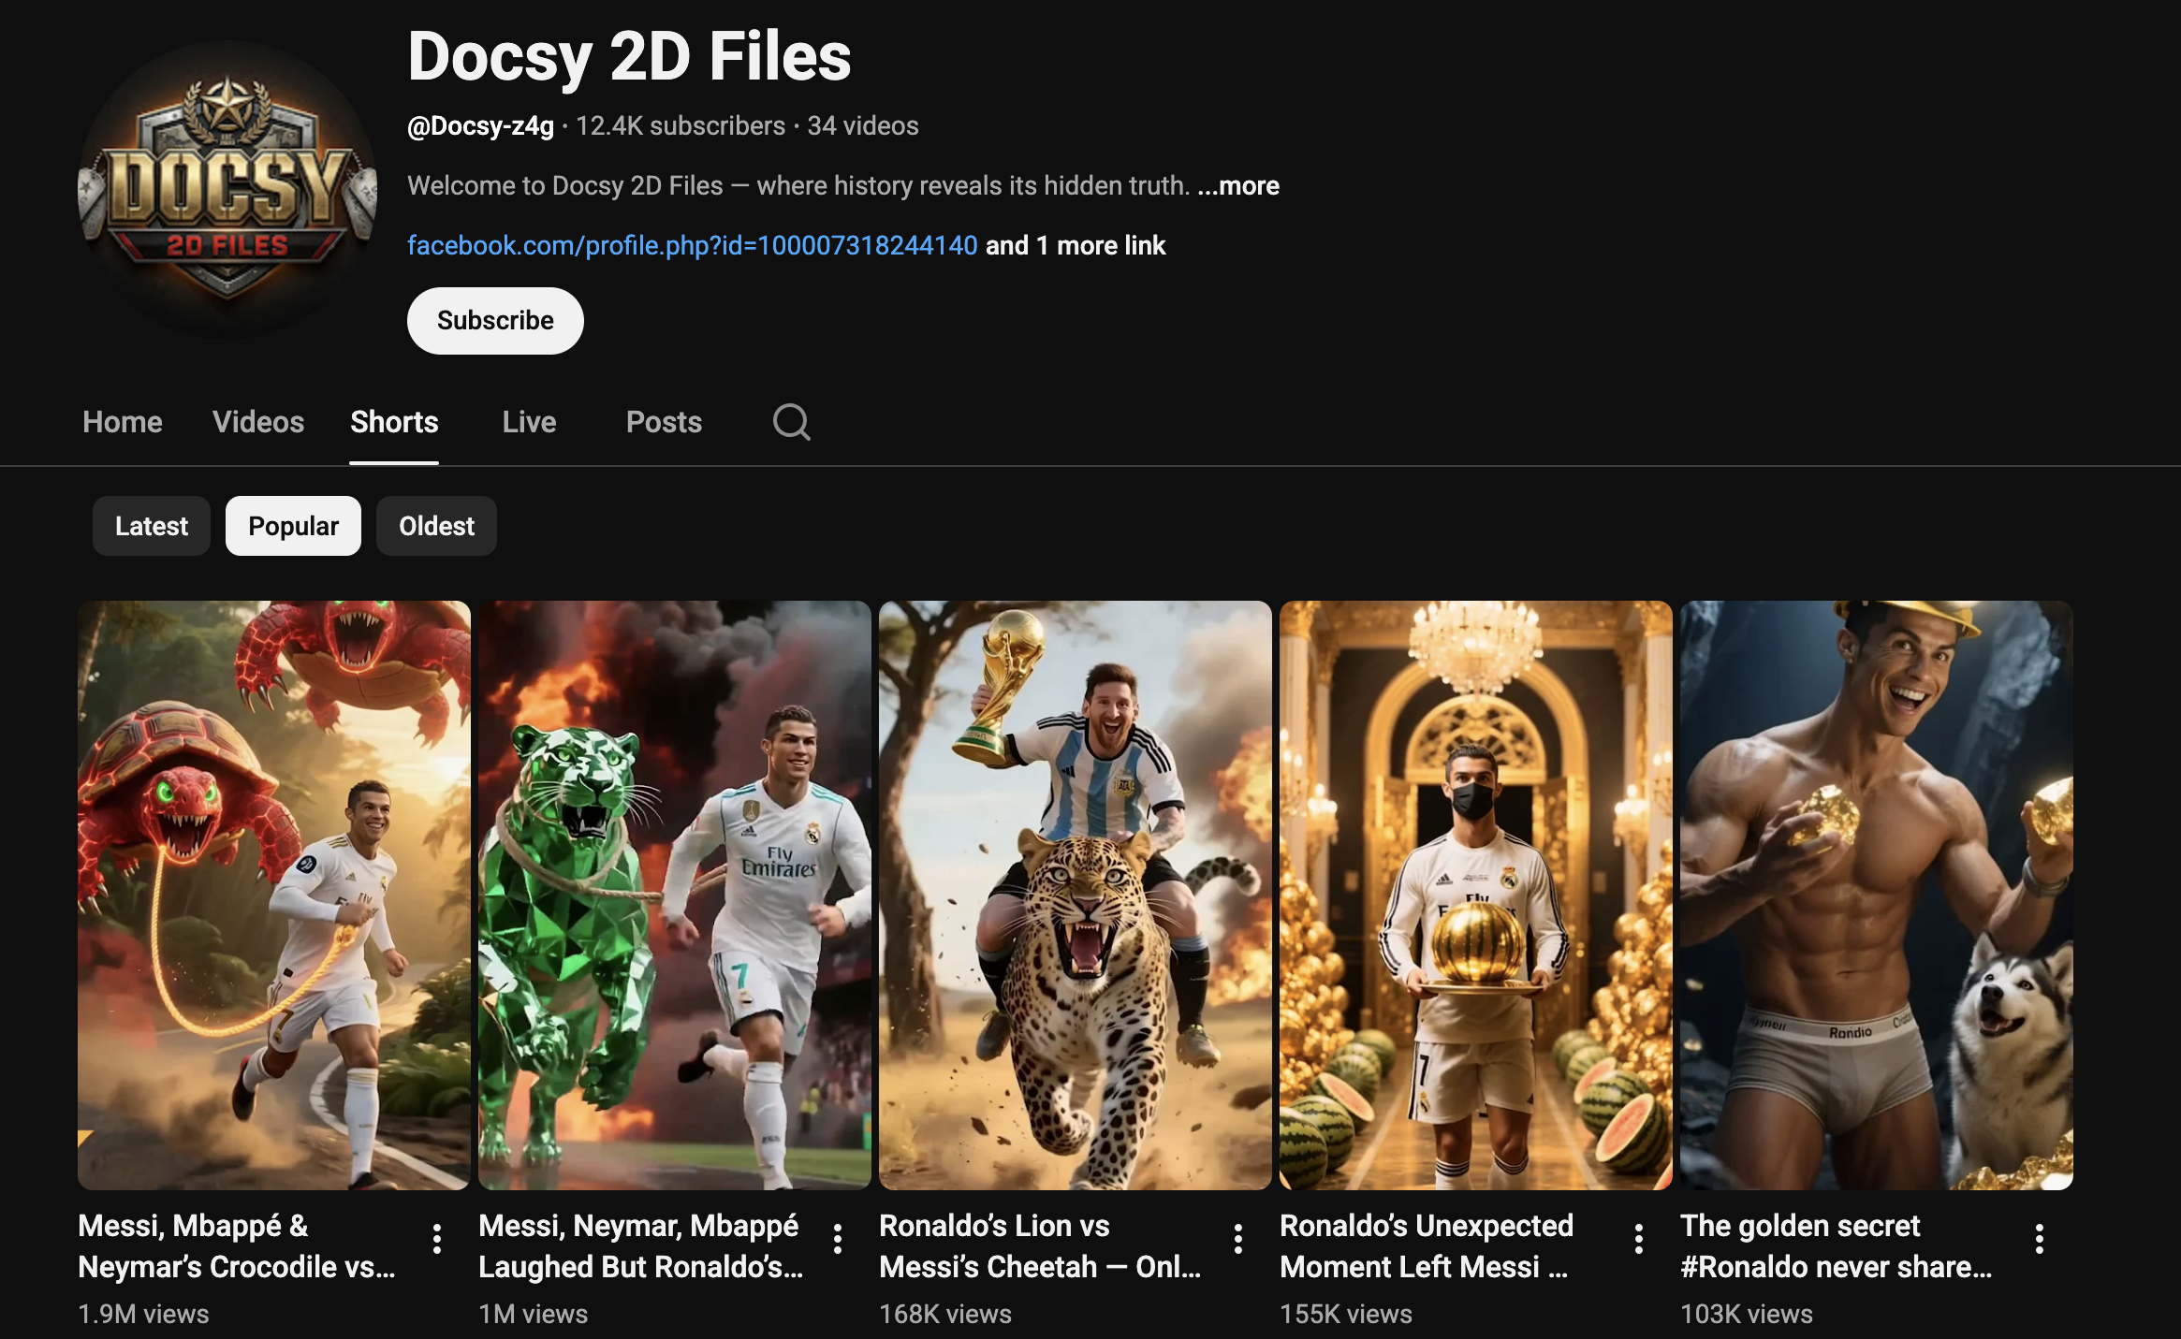Open the red turtle Ronaldo short thumbnail
The width and height of the screenshot is (2181, 1339).
pyautogui.click(x=274, y=895)
